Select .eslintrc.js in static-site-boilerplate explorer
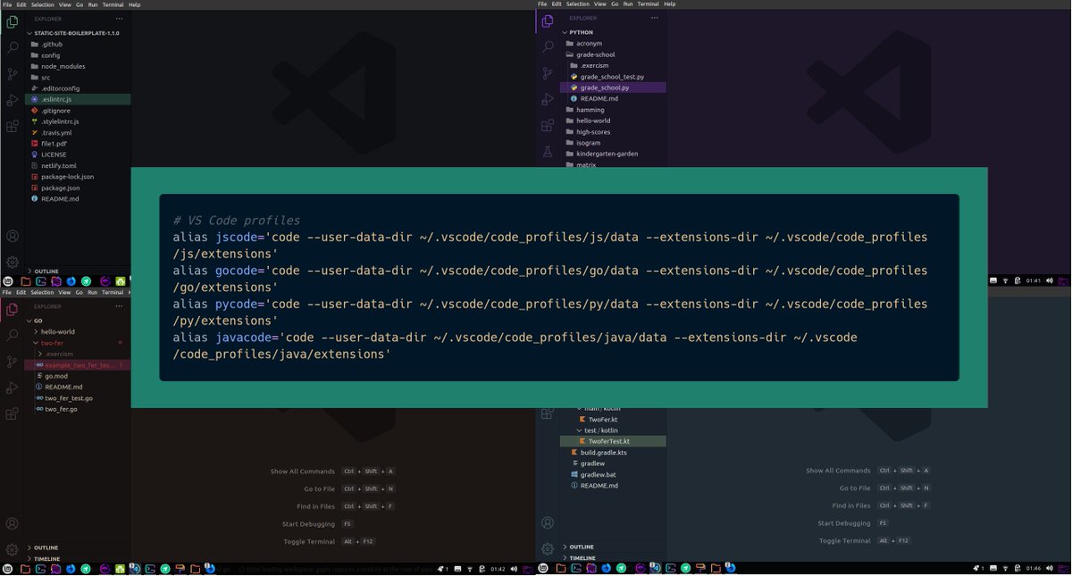This screenshot has width=1072, height=576. pyautogui.click(x=78, y=99)
